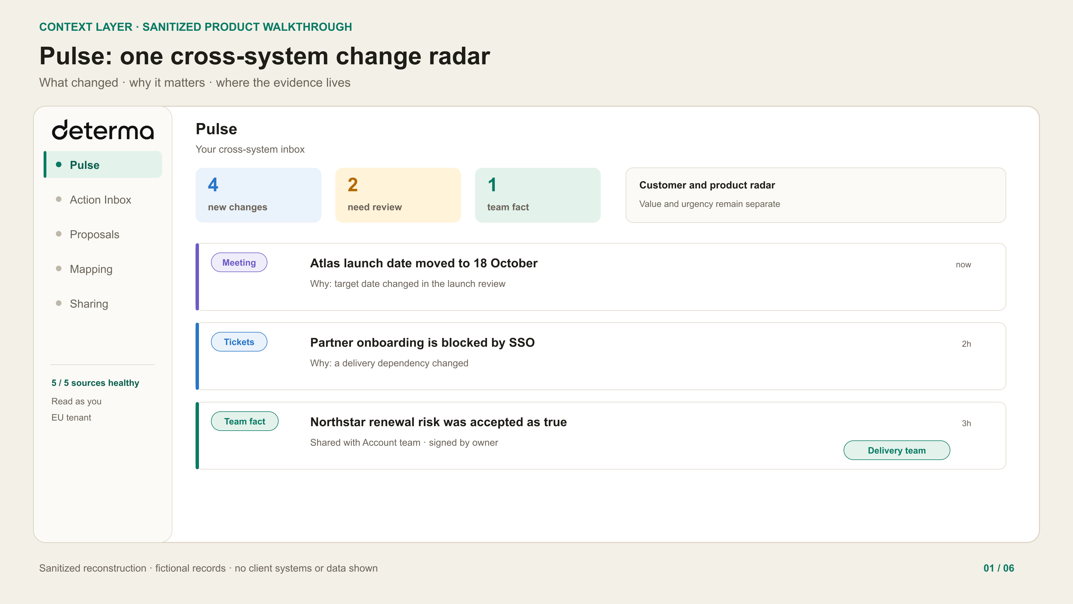
Task: Click the Delivery team pill
Action: pos(897,450)
